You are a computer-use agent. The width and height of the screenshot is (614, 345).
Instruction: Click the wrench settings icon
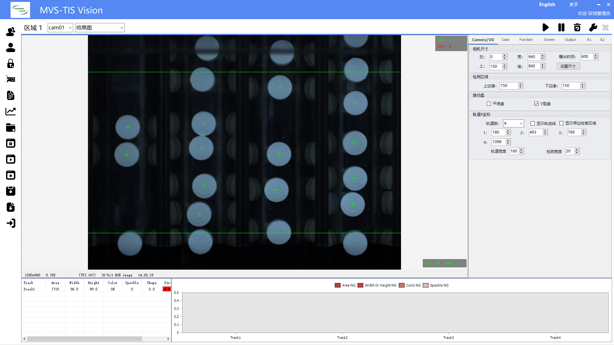(593, 27)
